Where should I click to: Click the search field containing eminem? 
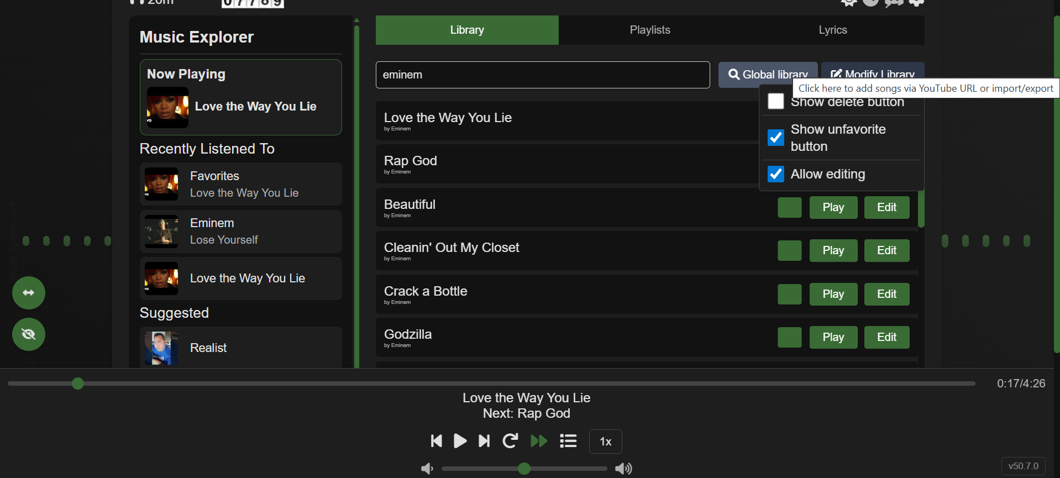[543, 75]
